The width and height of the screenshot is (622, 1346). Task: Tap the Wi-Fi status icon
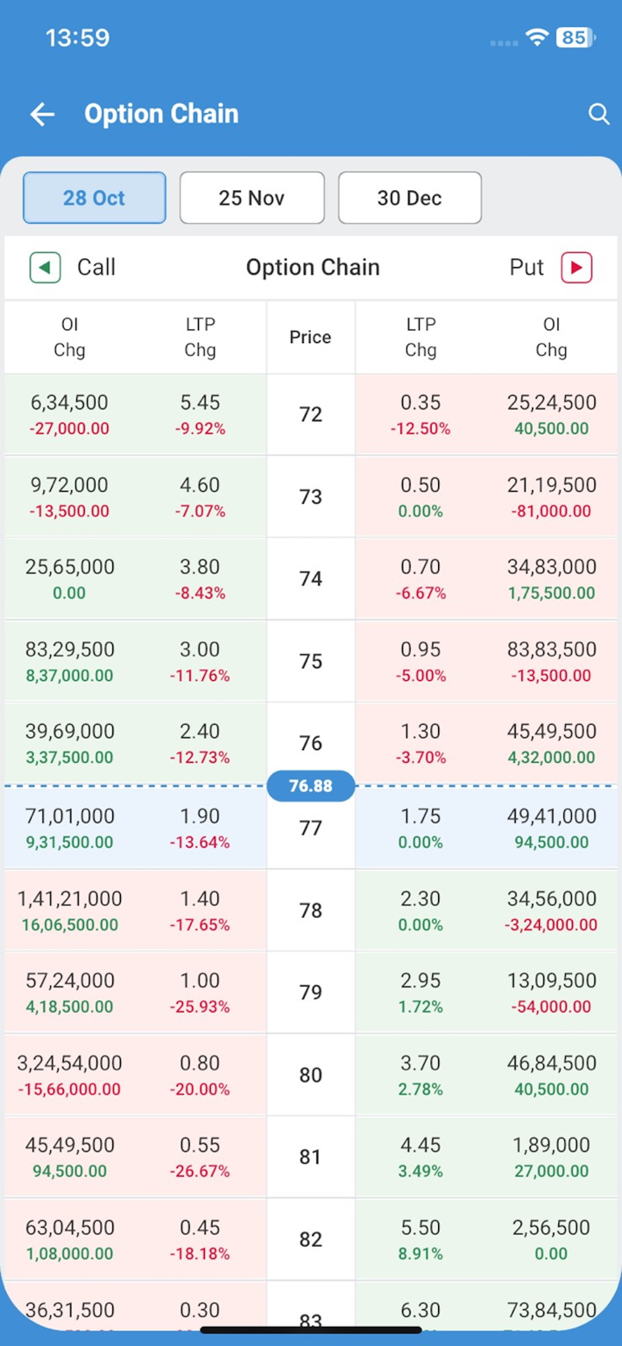point(537,37)
